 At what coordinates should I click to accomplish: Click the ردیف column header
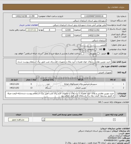[123, 80]
